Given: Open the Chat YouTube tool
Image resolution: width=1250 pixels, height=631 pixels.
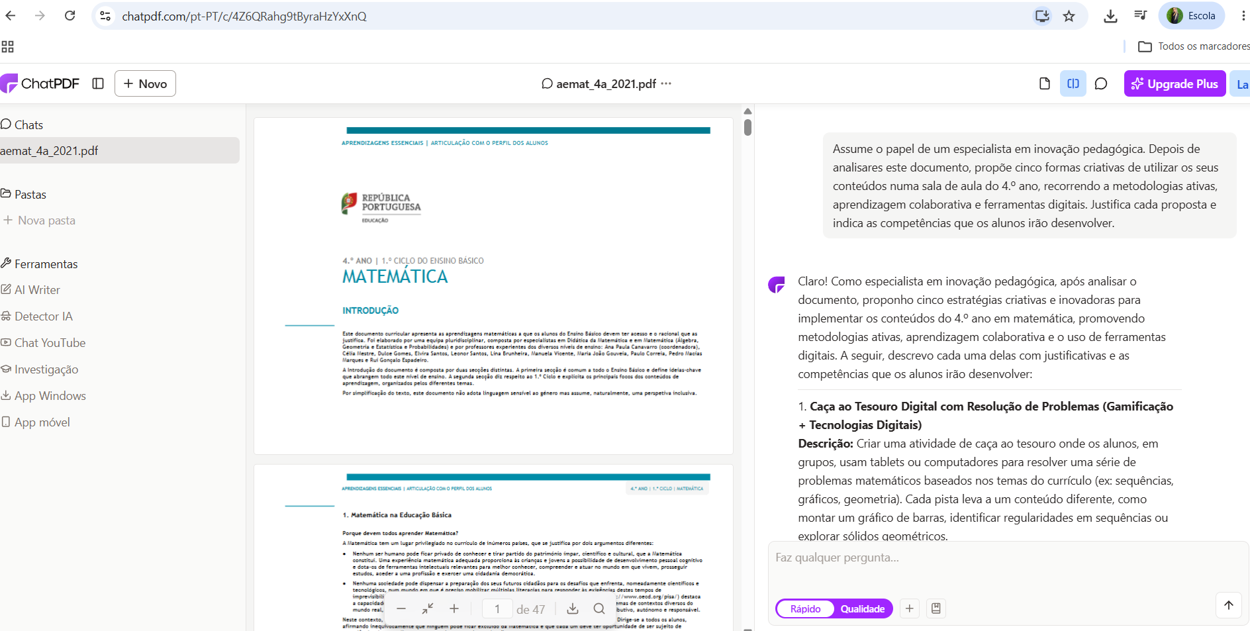Looking at the screenshot, I should (x=44, y=342).
